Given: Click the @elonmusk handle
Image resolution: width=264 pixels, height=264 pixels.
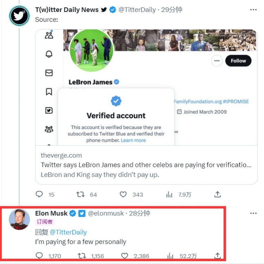Looking at the screenshot, I should pos(106,213).
